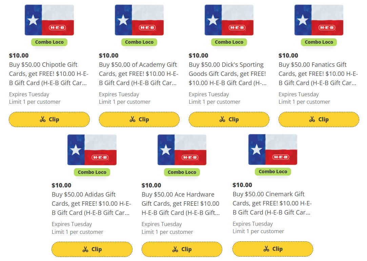Click the scissors icon on Academy coupon
The width and height of the screenshot is (367, 261).
point(132,119)
